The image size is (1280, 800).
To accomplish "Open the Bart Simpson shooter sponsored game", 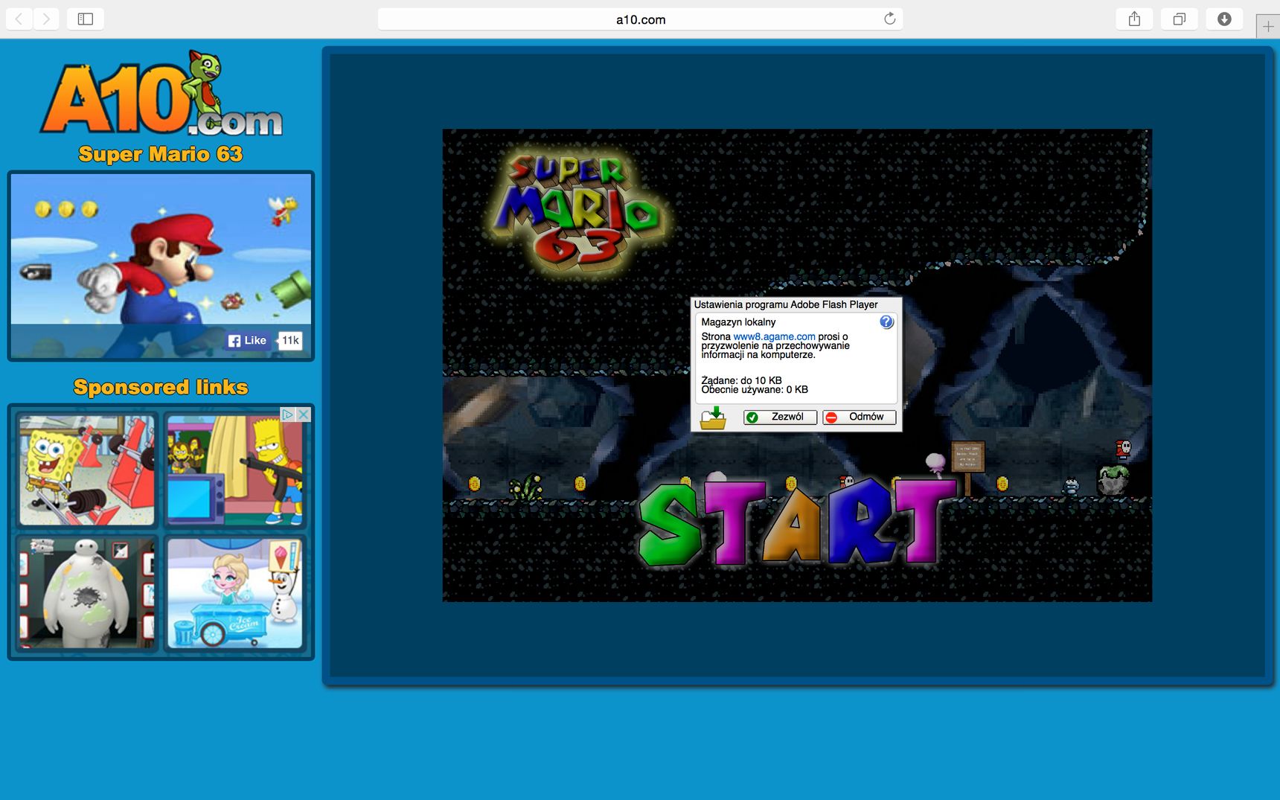I will tap(234, 470).
